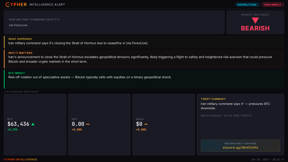The image size is (288, 162).
Task: Click the Tweet Summary heading
Action: [x=213, y=99]
